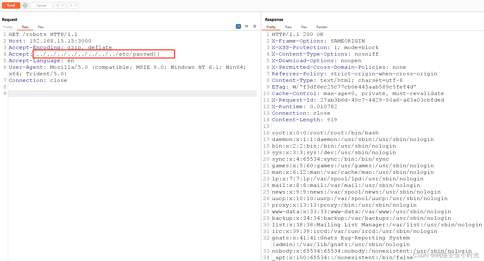The image size is (484, 261).
Task: Click the www-data:x:33:33 passwd entry
Action: 362,212
